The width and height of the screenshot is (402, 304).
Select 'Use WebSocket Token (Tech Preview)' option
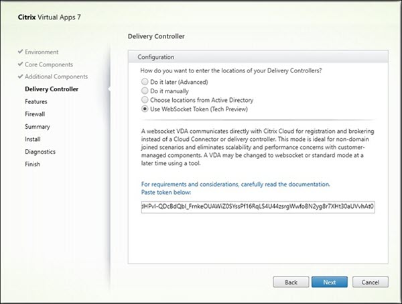145,107
